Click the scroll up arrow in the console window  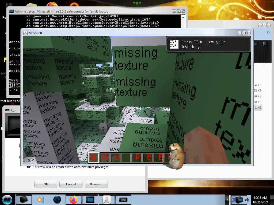click(183, 17)
